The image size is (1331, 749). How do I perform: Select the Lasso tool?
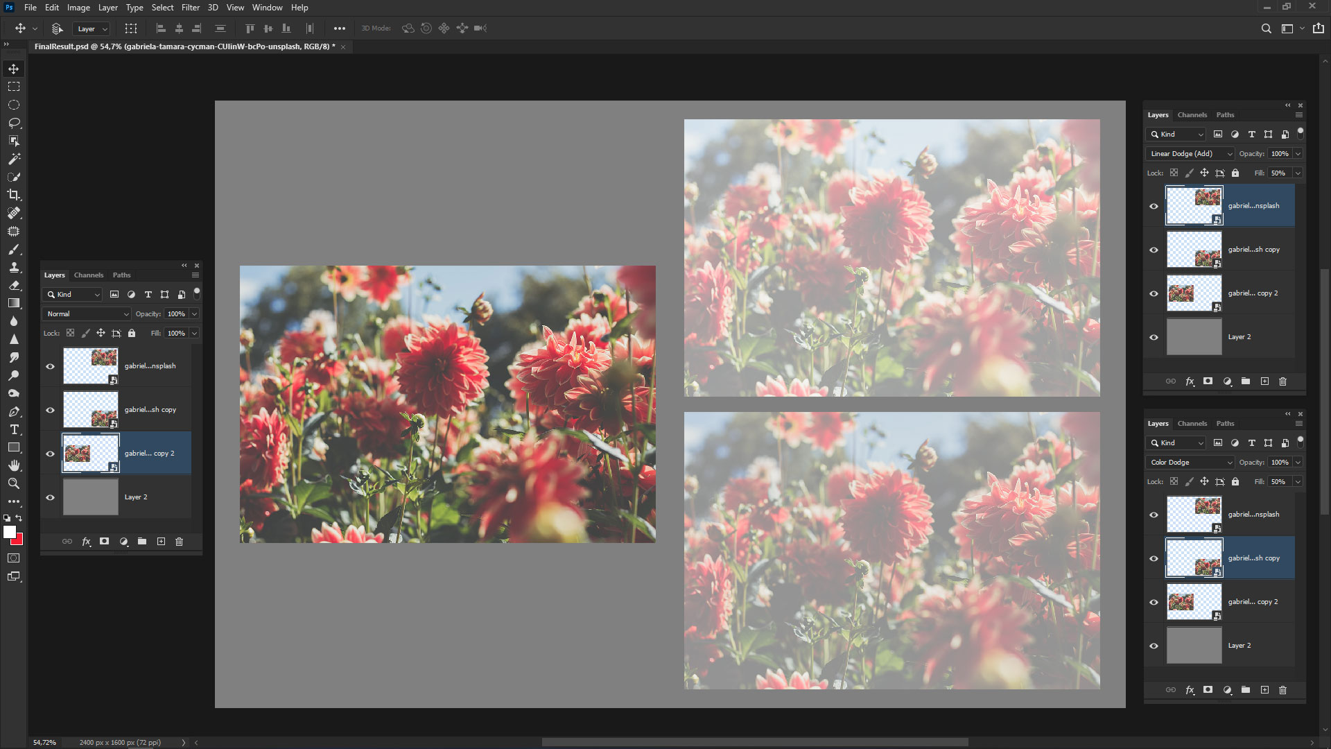tap(14, 123)
